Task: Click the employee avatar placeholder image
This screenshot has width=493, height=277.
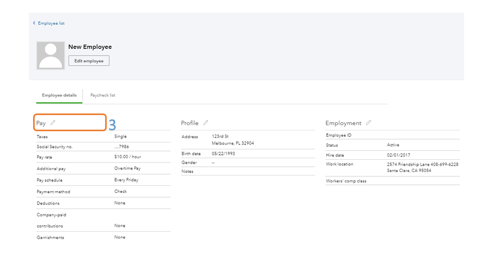Action: click(x=50, y=55)
